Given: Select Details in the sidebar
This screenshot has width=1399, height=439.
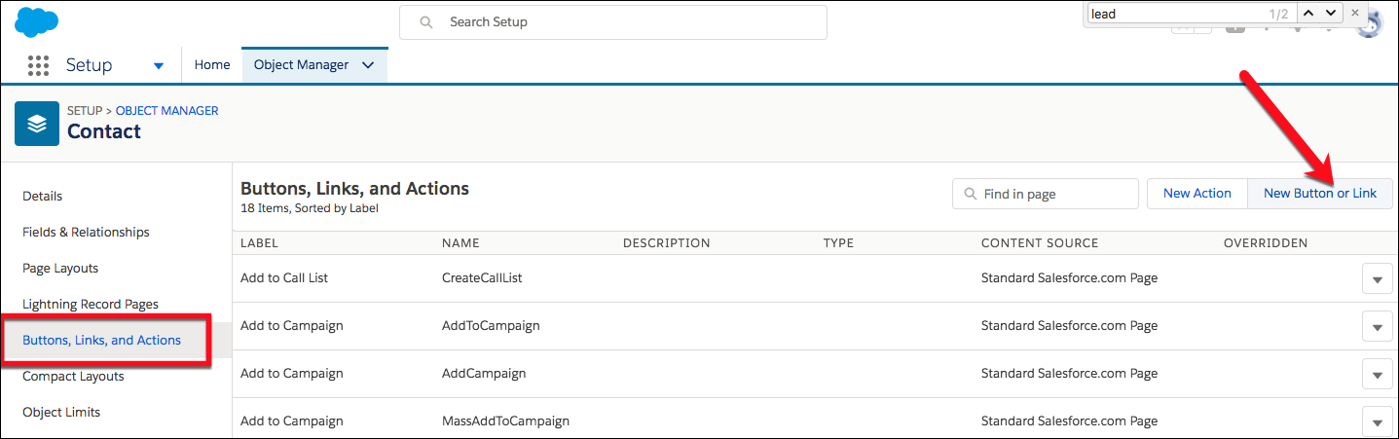Looking at the screenshot, I should click(x=43, y=196).
